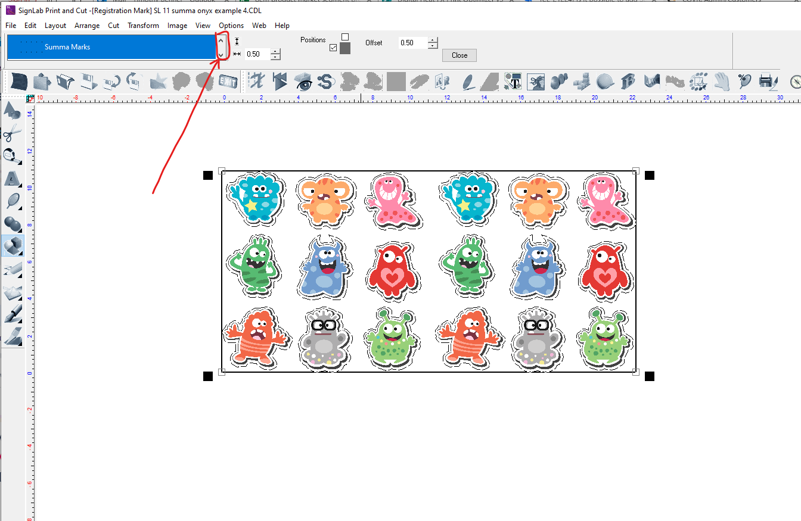Open the Transform menu
The height and width of the screenshot is (521, 801).
[x=143, y=25]
